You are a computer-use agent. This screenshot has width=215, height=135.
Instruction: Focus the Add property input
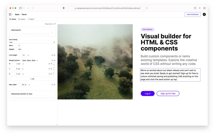point(30,33)
